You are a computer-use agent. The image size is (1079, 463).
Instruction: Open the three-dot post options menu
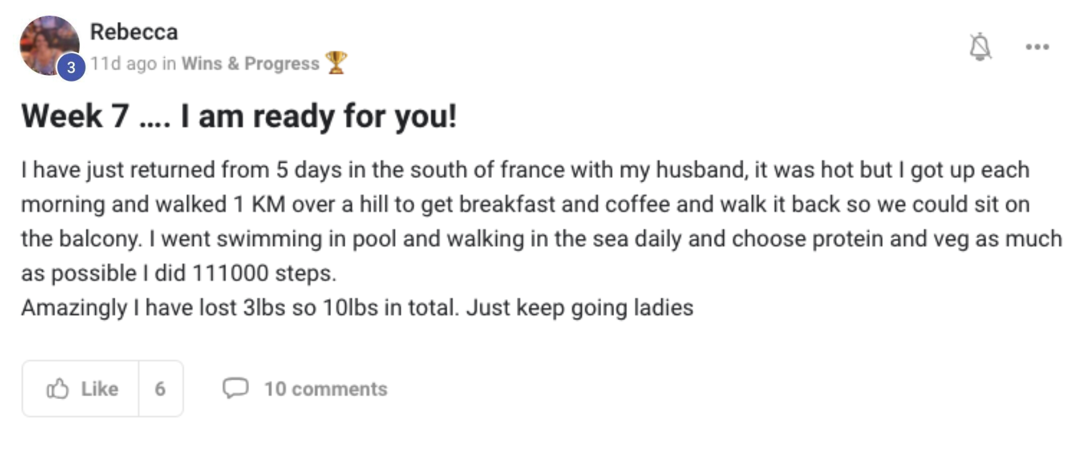[x=1037, y=47]
